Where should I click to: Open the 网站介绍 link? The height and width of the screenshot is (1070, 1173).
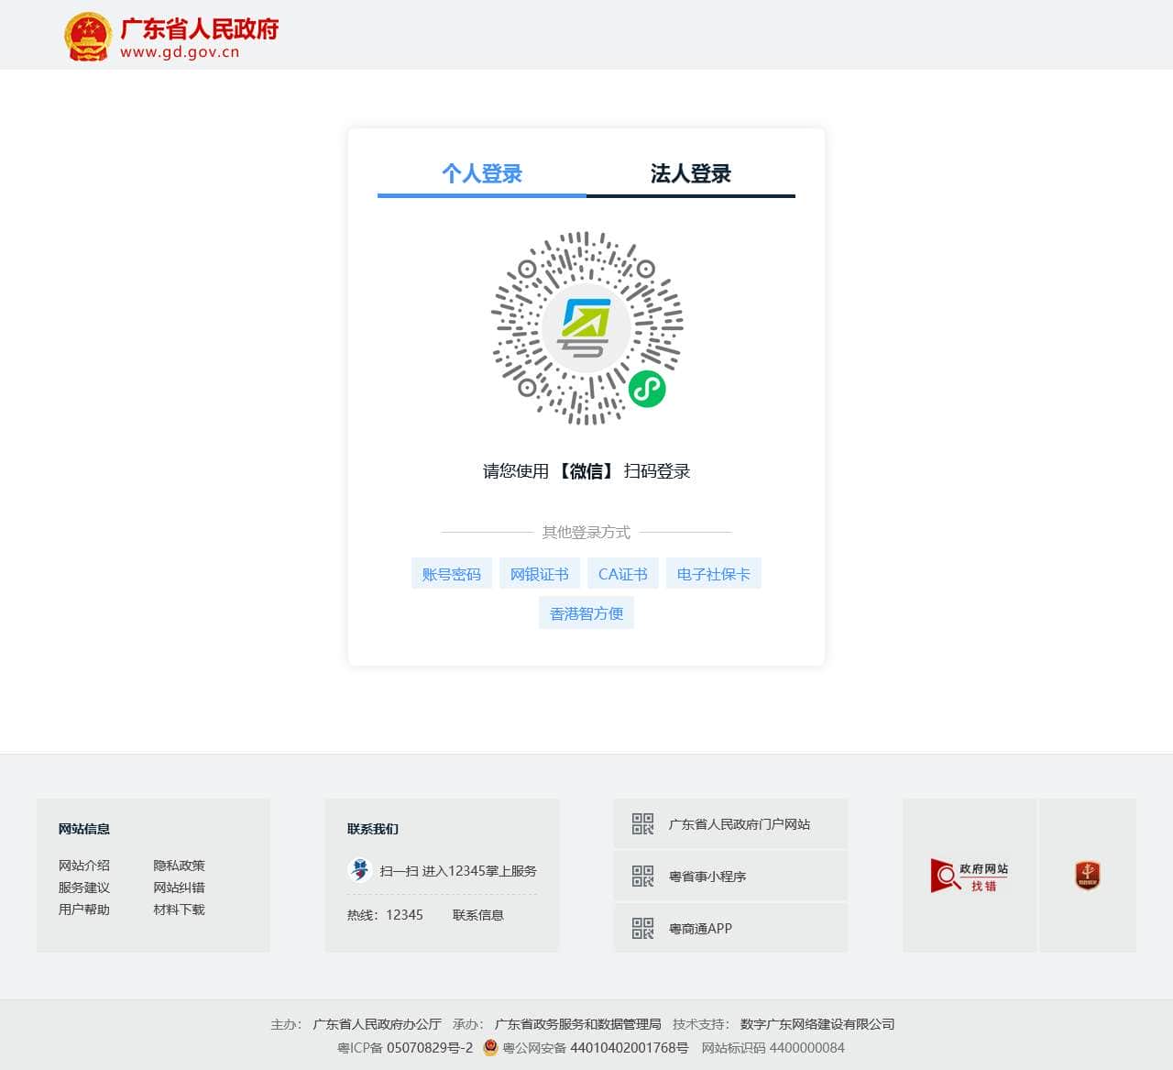(x=84, y=866)
